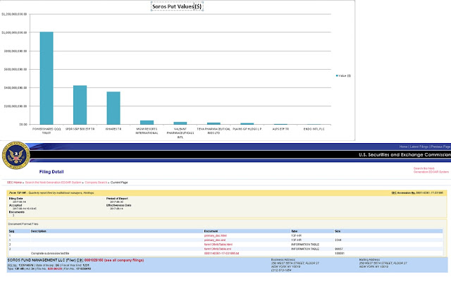Click the Soros Fund Management LLC filer name
Image resolution: width=451 pixels, height=296 pixels.
(37, 260)
